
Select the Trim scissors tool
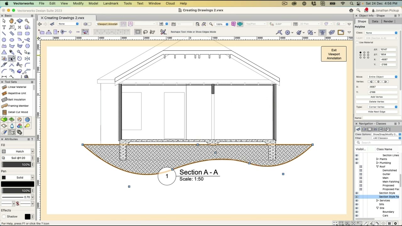(x=19, y=65)
